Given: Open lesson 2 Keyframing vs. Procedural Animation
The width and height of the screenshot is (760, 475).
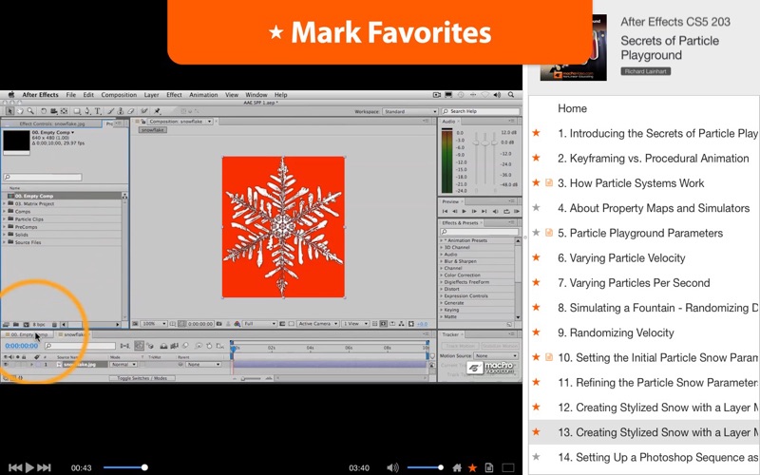Looking at the screenshot, I should pos(653,158).
